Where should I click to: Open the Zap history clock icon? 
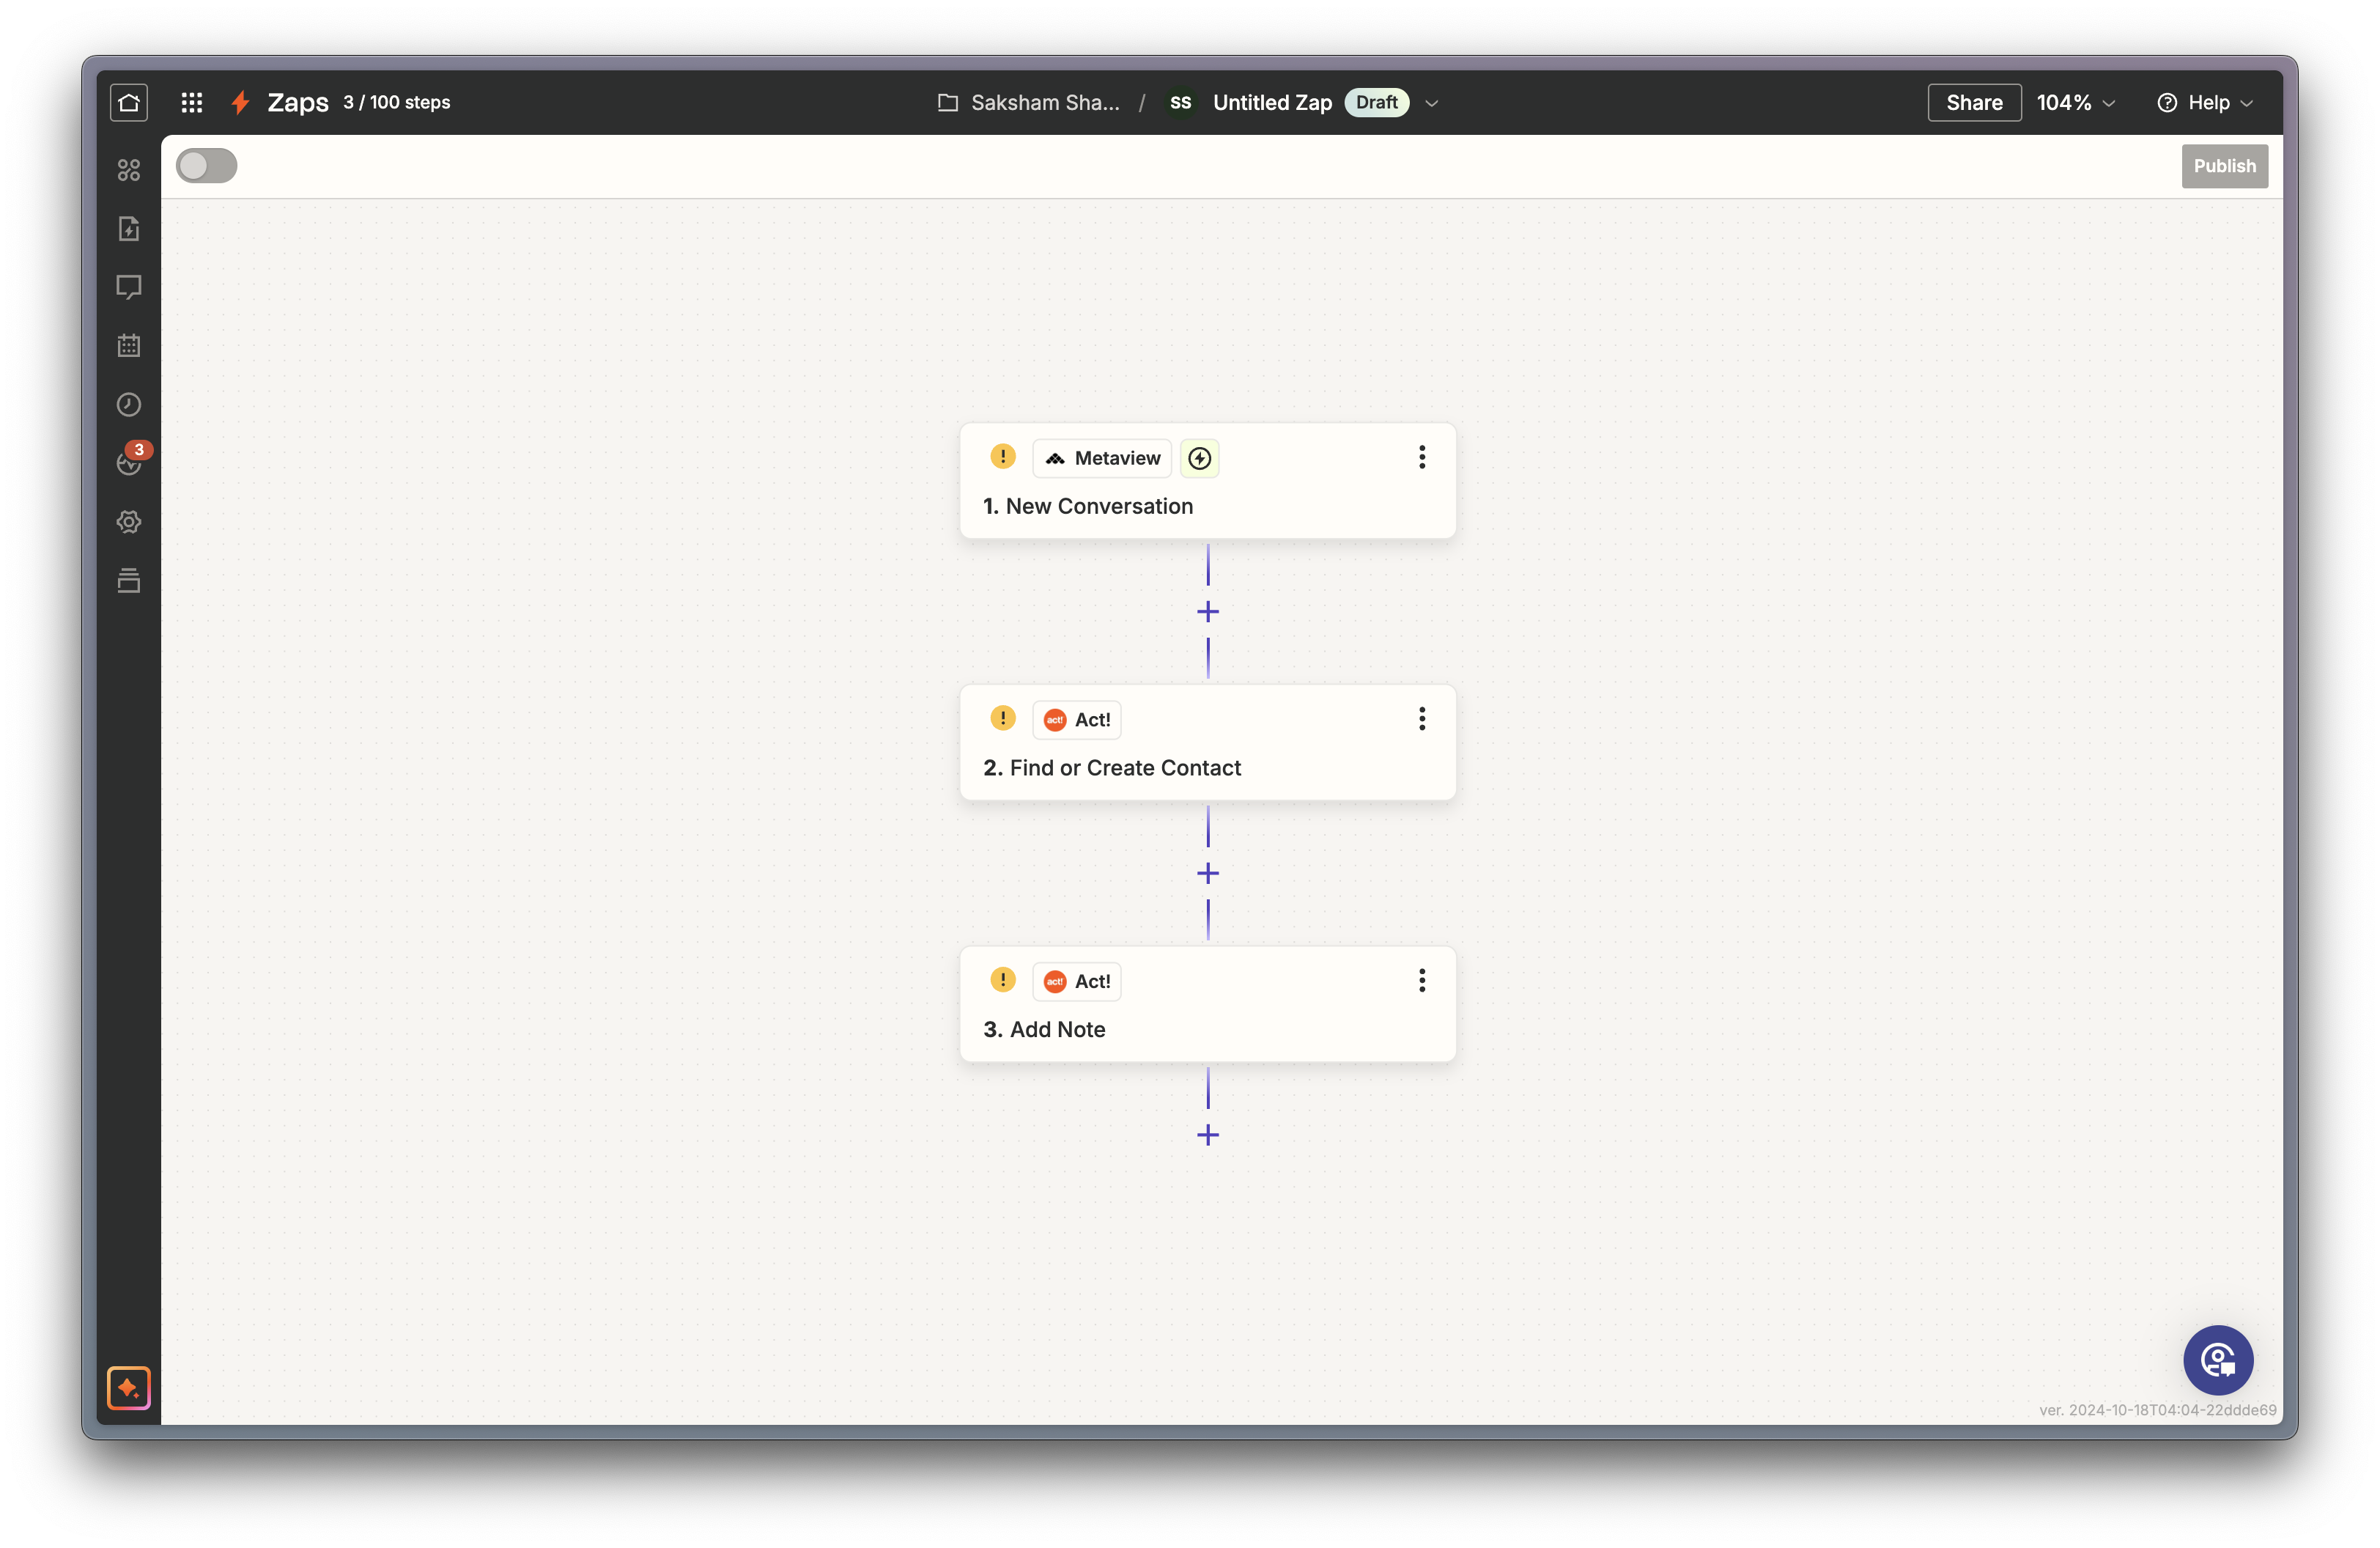tap(129, 405)
